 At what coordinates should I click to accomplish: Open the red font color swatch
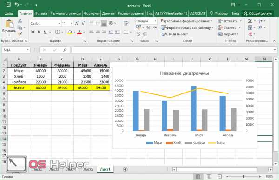pos(80,32)
